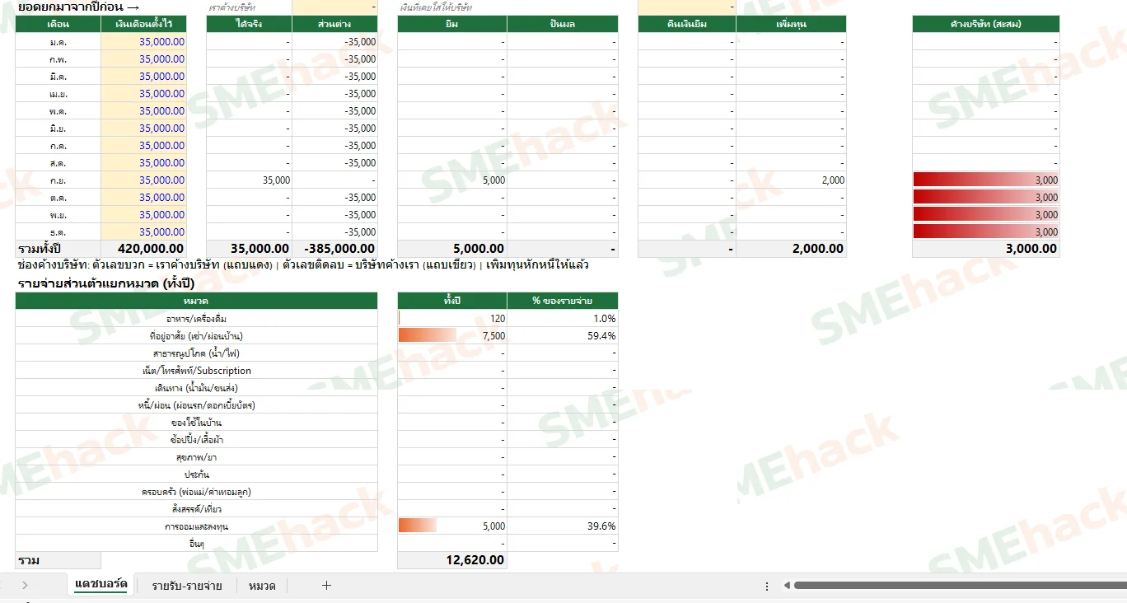1127x603 pixels.
Task: Select the ธ.ค. salary cell in เงินเดือนตั้งไว้
Action: (x=144, y=231)
